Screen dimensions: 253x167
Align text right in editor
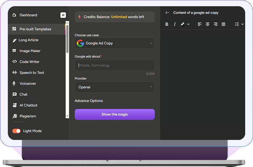pos(216,24)
